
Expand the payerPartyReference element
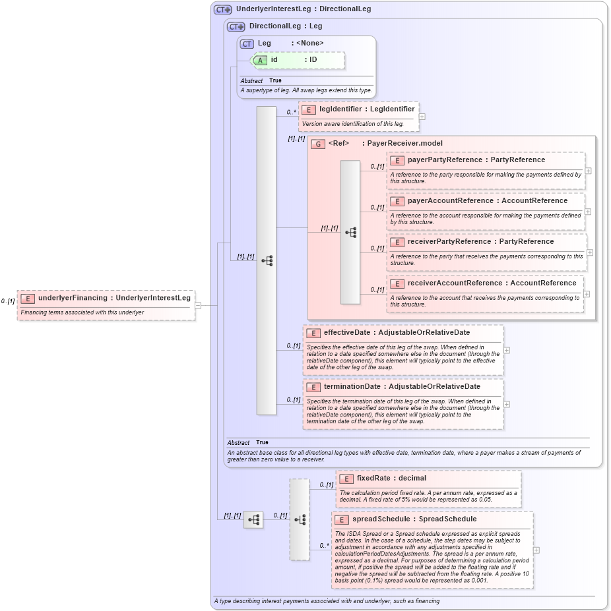tap(589, 171)
